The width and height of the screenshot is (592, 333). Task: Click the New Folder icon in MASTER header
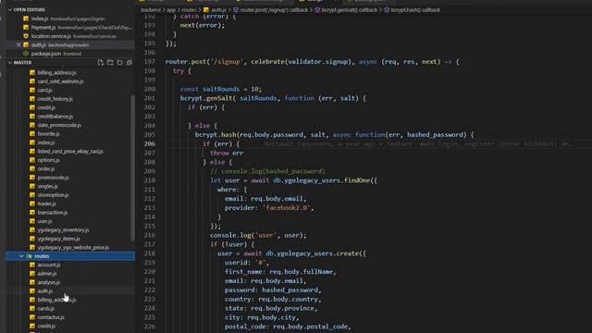[x=110, y=63]
